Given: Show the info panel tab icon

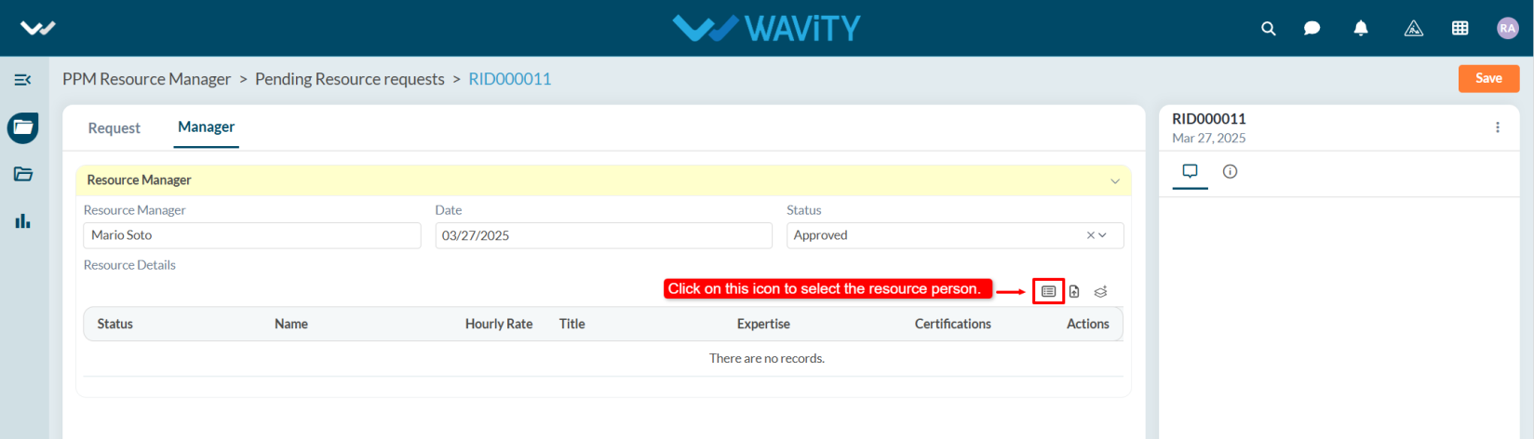Looking at the screenshot, I should pyautogui.click(x=1230, y=171).
